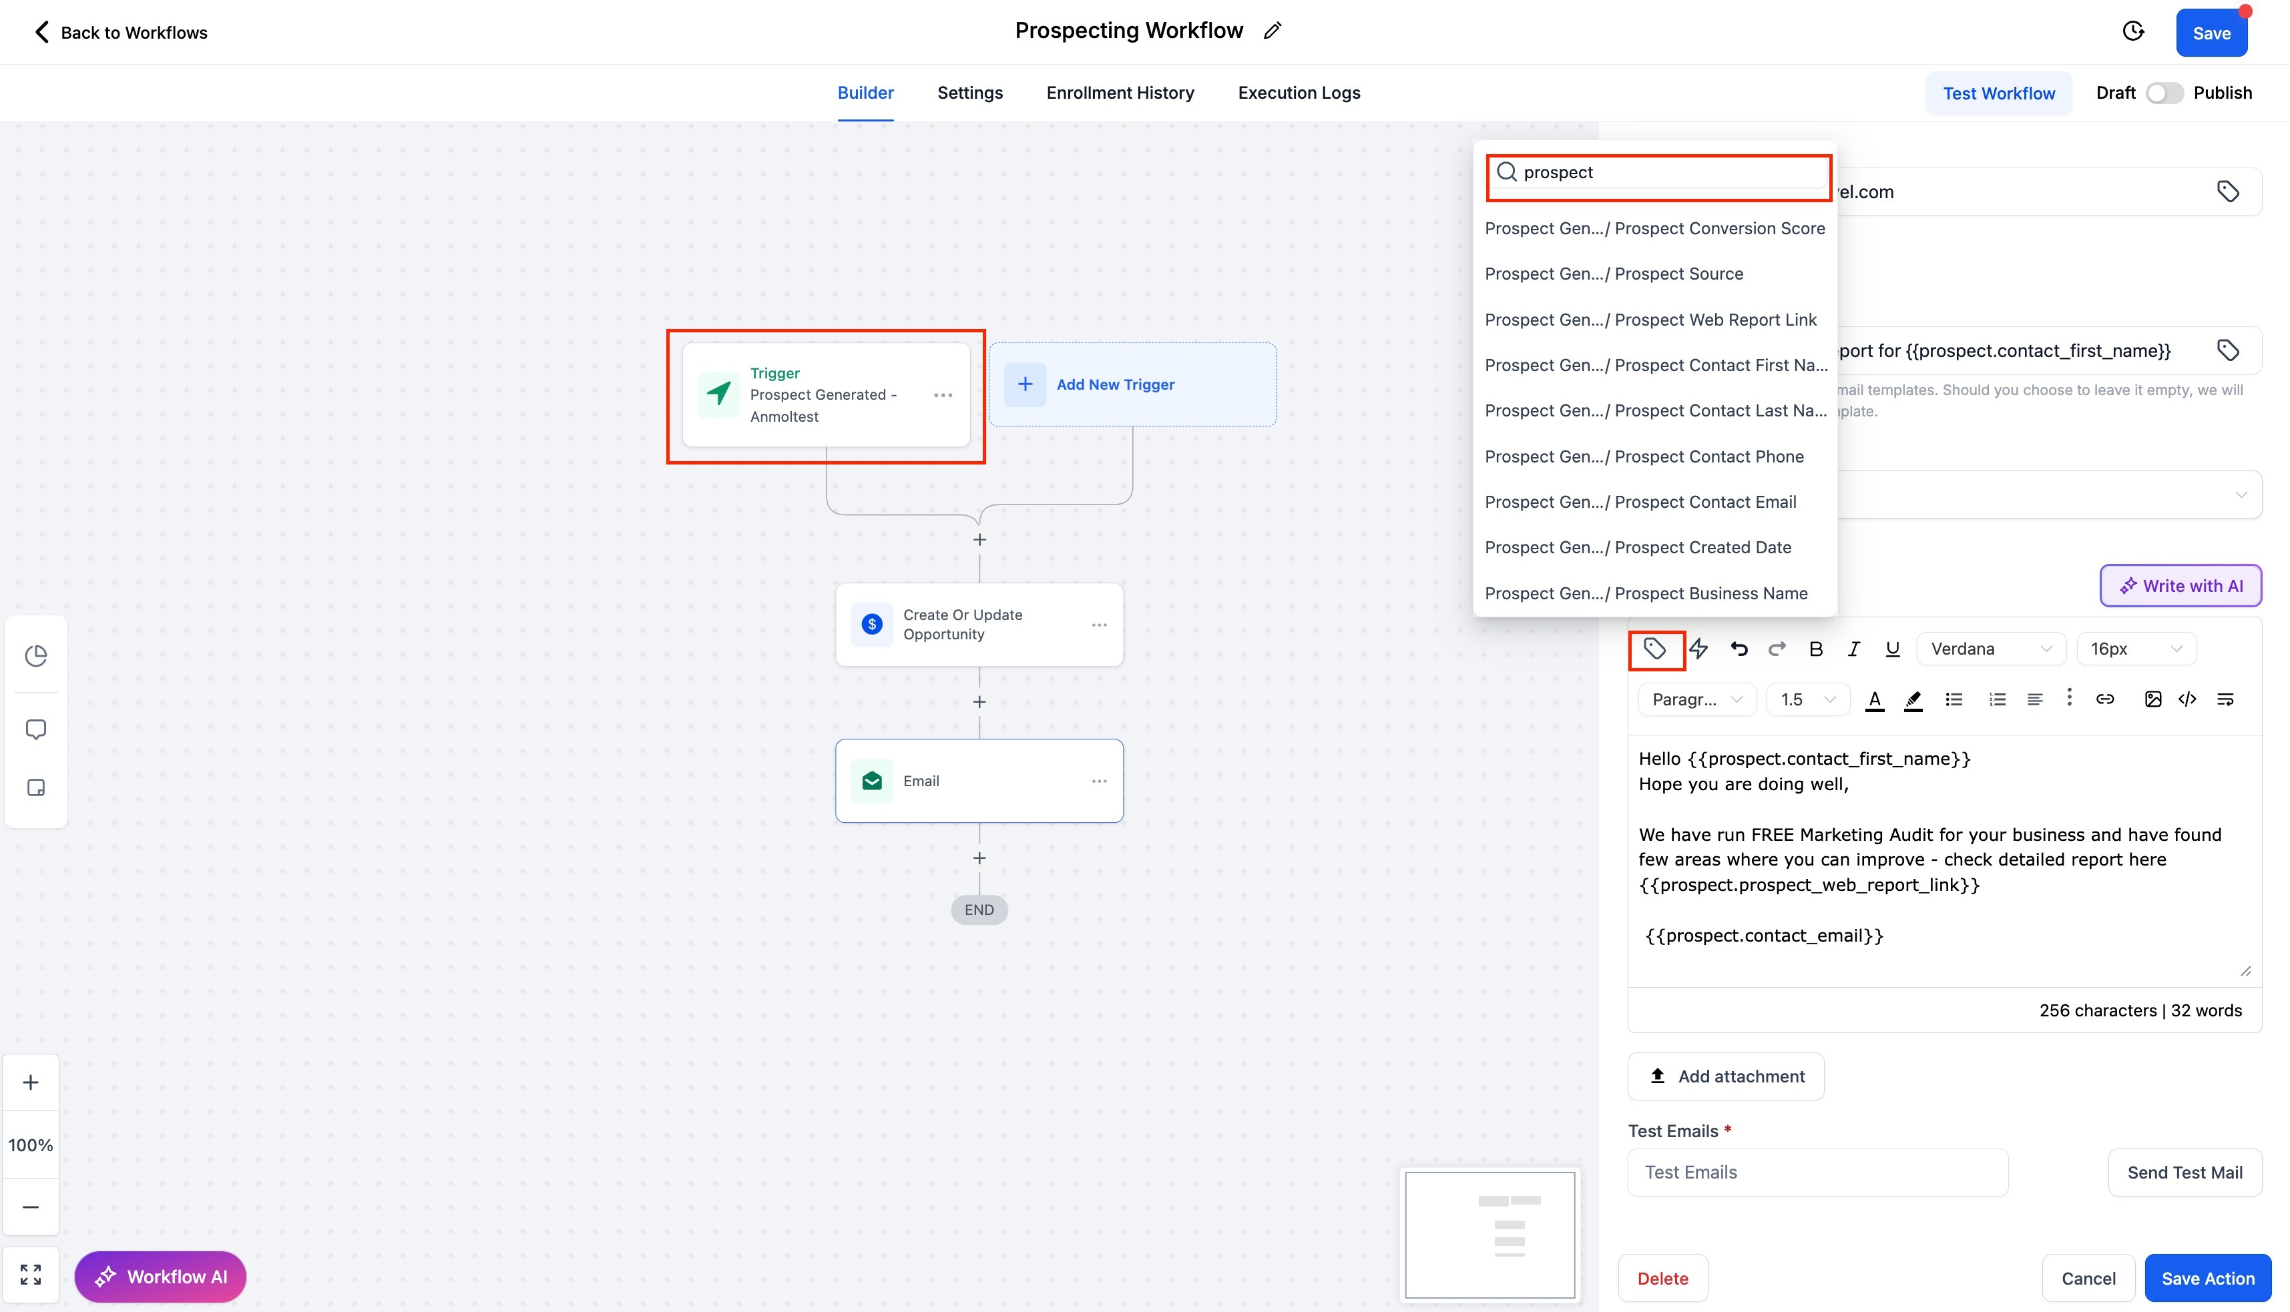Click the Test Emails input field
This screenshot has height=1312, width=2290.
(x=1817, y=1171)
